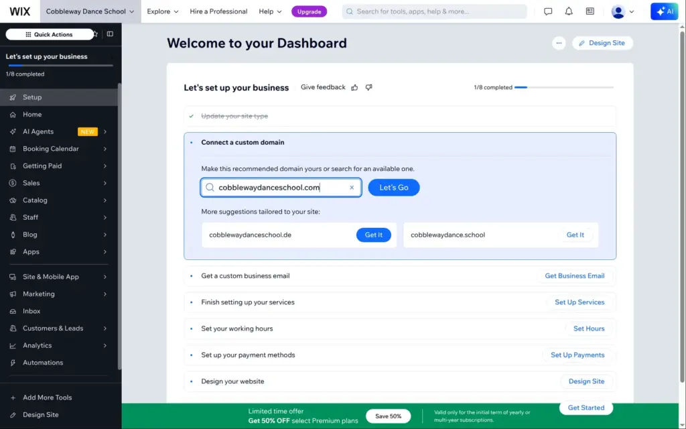Open Automations from the sidebar
Screen dimensions: 686x429
click(59, 363)
